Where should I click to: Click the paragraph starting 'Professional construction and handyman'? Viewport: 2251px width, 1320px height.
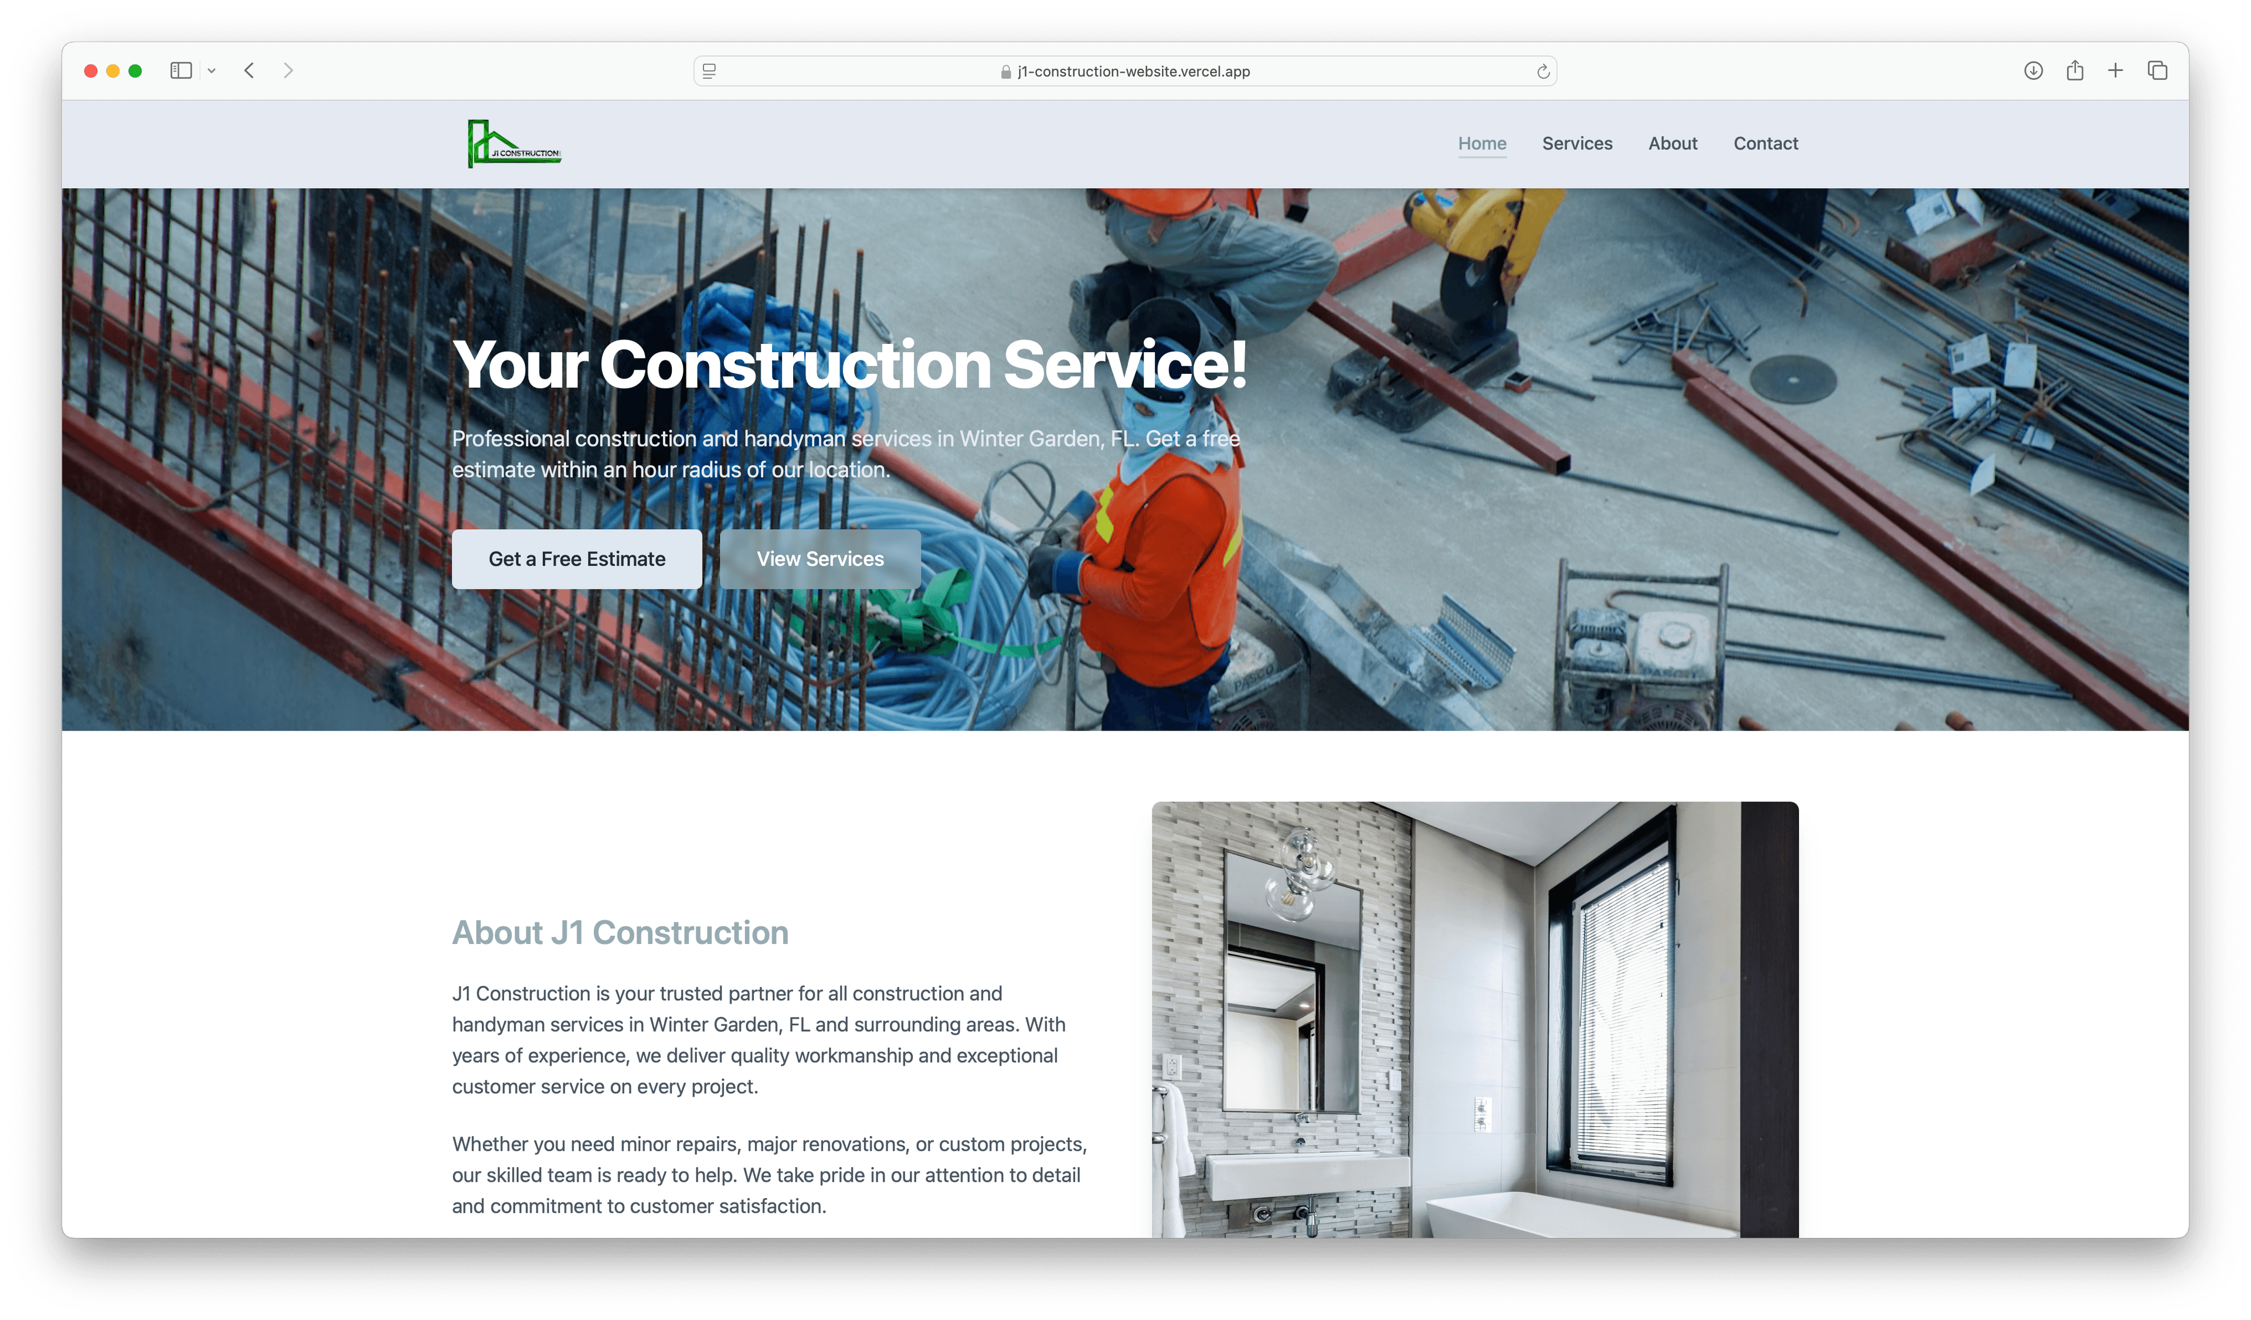[846, 454]
